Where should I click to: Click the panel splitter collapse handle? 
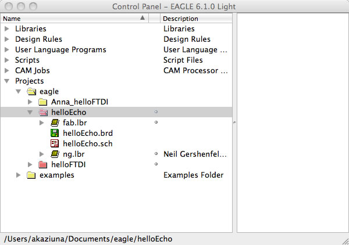[234, 123]
